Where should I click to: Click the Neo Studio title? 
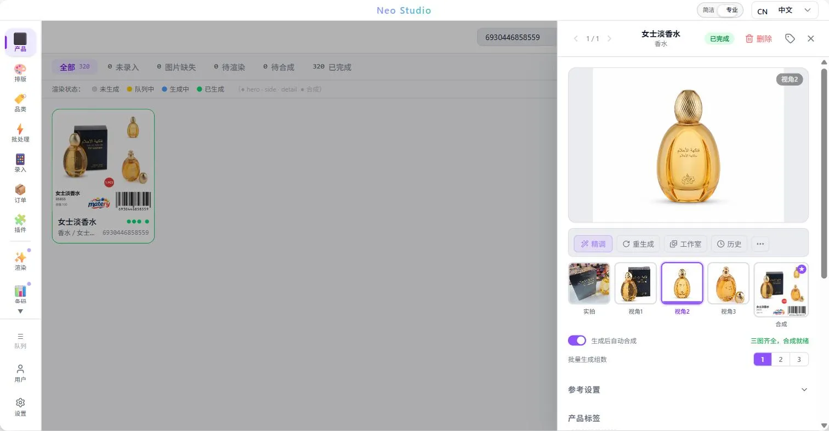click(404, 10)
